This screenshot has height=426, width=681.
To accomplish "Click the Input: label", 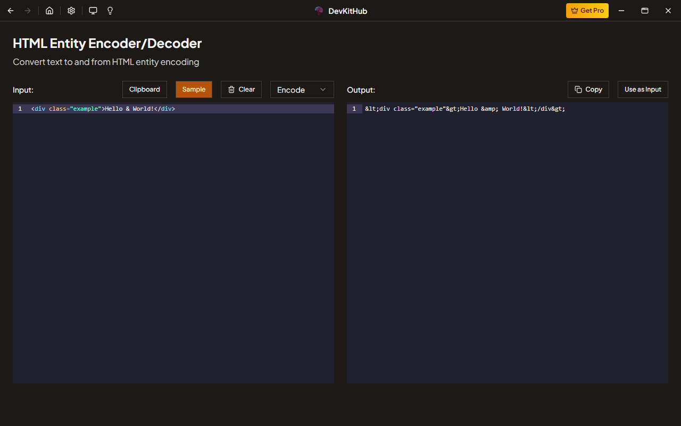I will click(23, 90).
